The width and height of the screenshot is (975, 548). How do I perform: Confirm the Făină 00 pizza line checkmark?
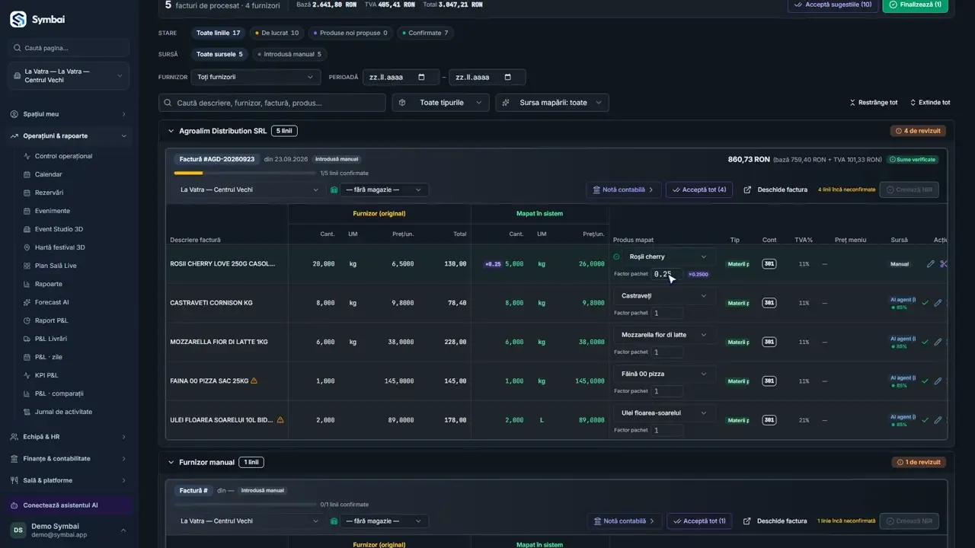[x=925, y=381]
